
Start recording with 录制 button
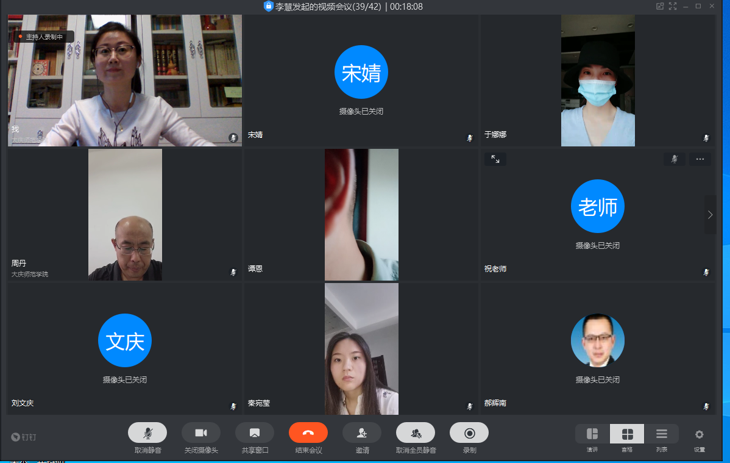(x=469, y=432)
